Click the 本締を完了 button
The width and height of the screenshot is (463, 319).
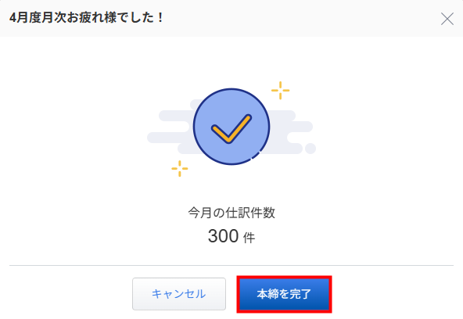[x=284, y=294]
